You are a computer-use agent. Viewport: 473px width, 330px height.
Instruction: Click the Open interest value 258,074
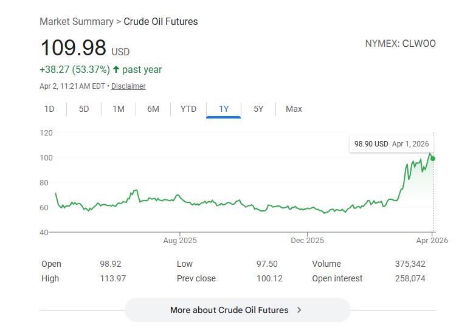point(410,278)
